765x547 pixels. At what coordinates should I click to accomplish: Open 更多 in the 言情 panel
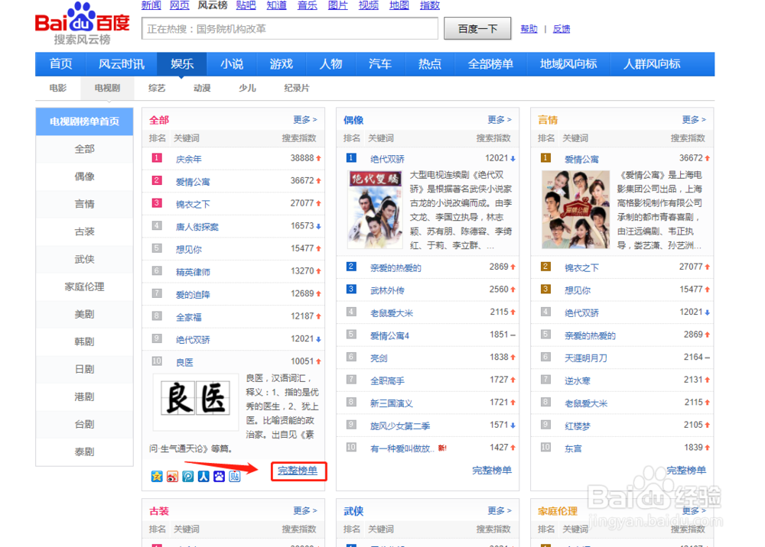coord(694,120)
